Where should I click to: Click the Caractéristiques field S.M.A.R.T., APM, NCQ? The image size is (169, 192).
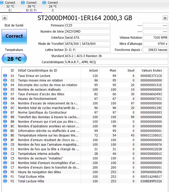click(x=116, y=62)
